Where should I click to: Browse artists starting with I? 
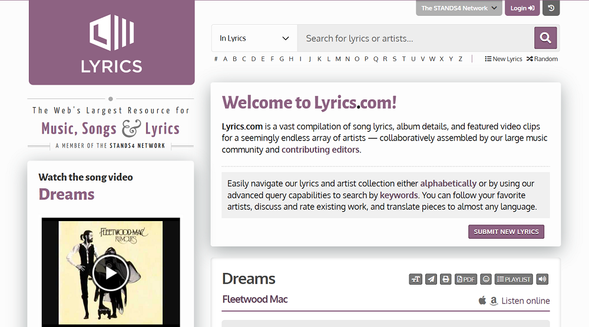pos(300,59)
